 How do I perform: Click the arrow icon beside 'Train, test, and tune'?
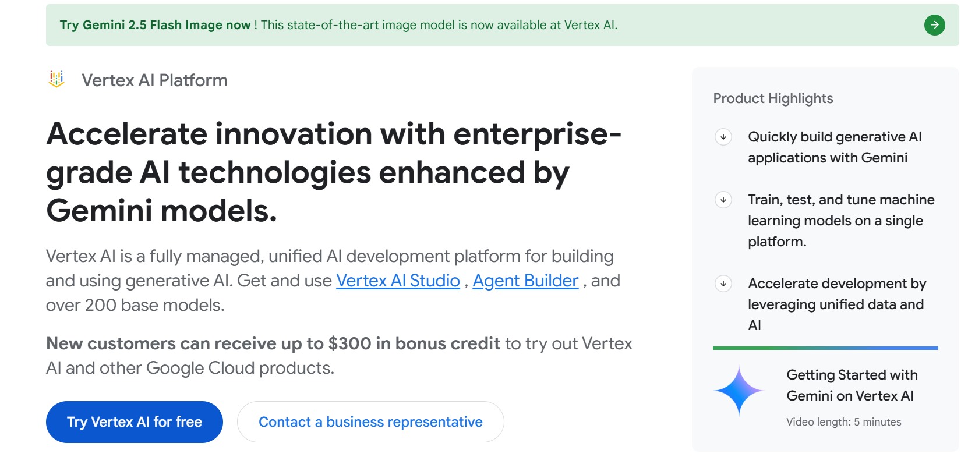point(723,200)
